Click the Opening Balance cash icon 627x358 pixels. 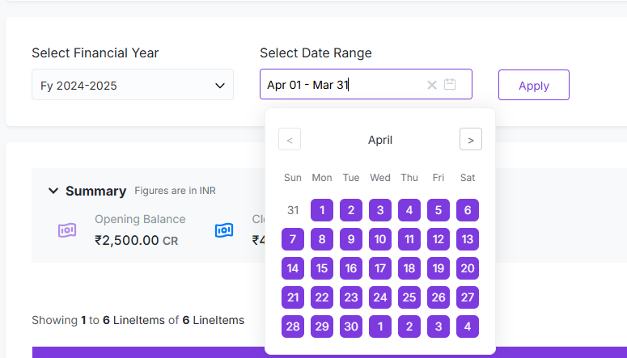[67, 230]
